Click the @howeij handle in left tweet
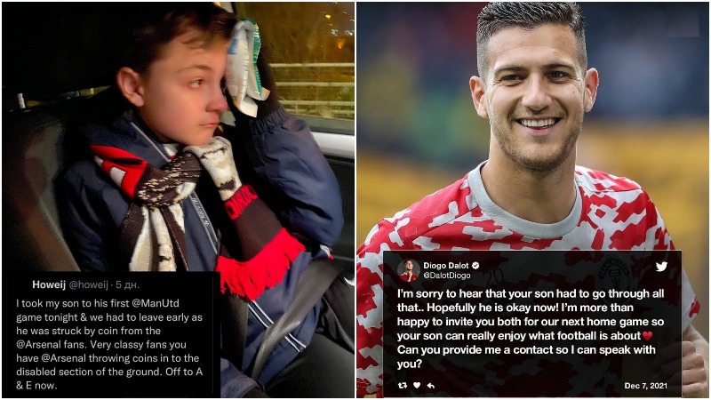The height and width of the screenshot is (400, 711). tap(88, 284)
